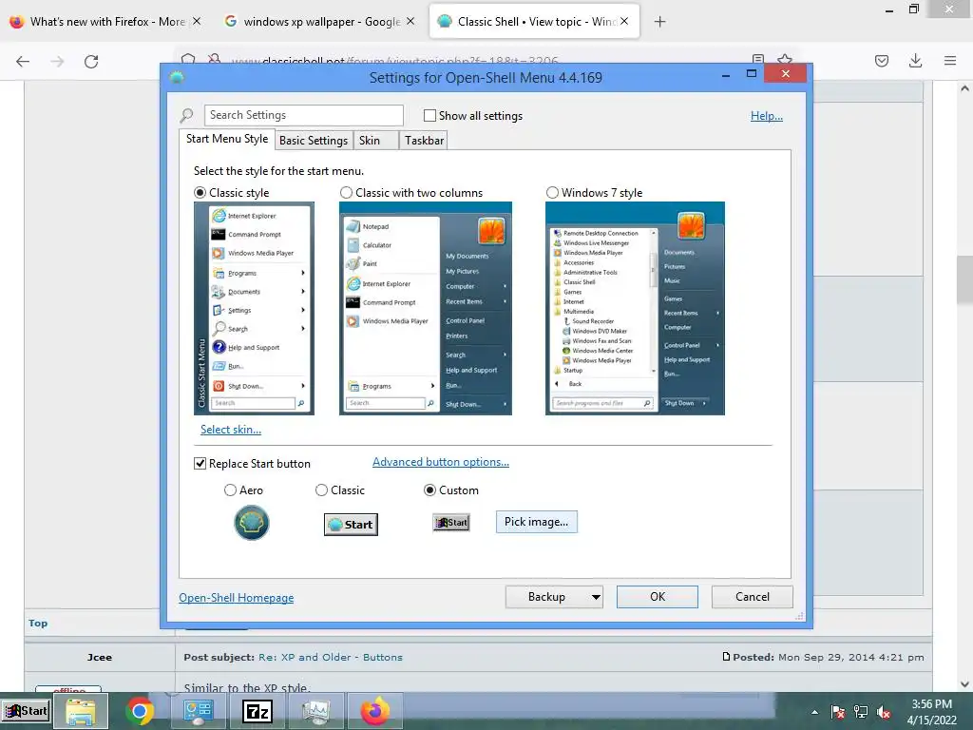Click the Classic Start button image

click(x=352, y=525)
